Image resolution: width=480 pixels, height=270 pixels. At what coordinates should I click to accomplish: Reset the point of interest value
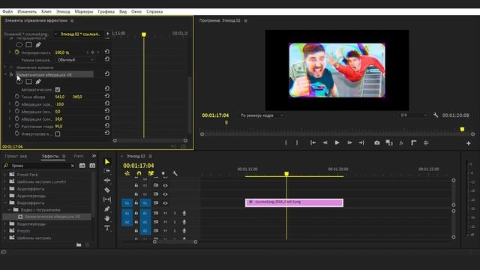click(106, 96)
